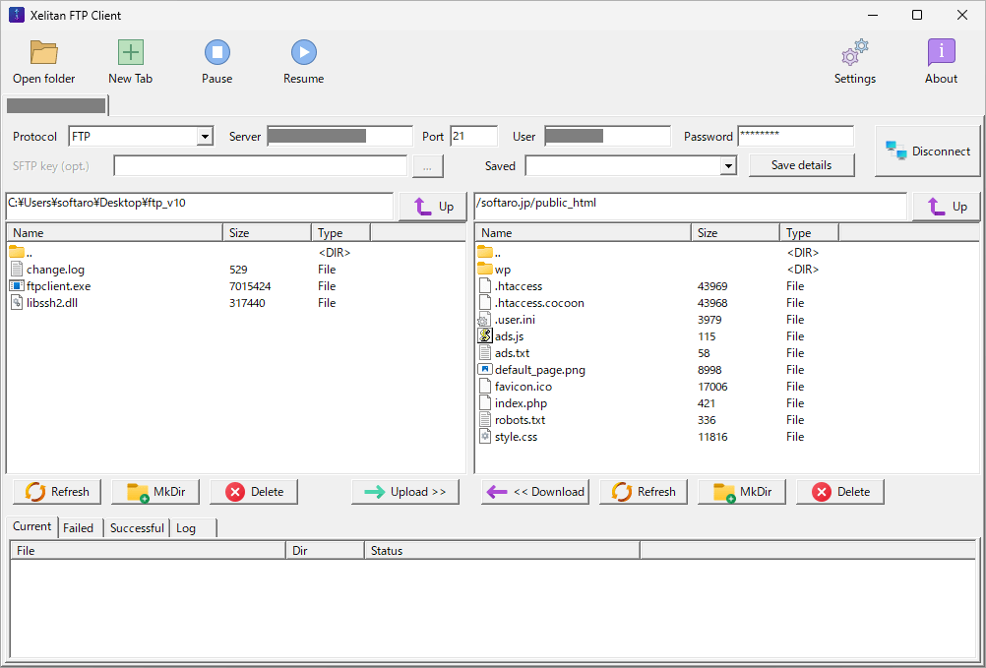Select .user.ini file icon

[x=484, y=320]
